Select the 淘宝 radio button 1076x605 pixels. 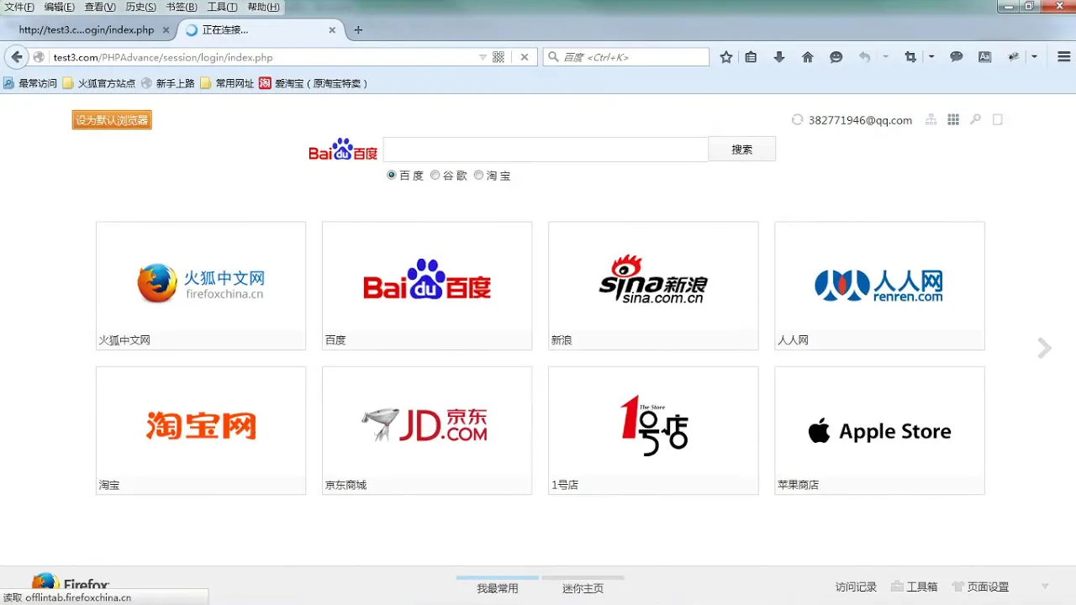[x=479, y=176]
